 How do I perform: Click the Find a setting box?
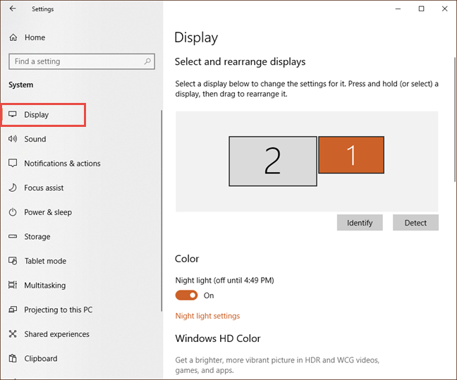click(76, 61)
